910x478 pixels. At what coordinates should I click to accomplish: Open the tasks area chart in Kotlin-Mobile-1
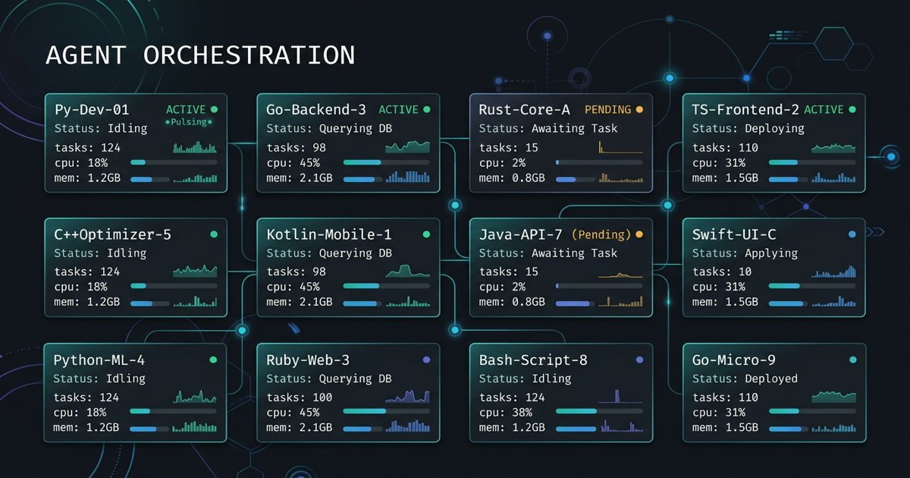[407, 270]
